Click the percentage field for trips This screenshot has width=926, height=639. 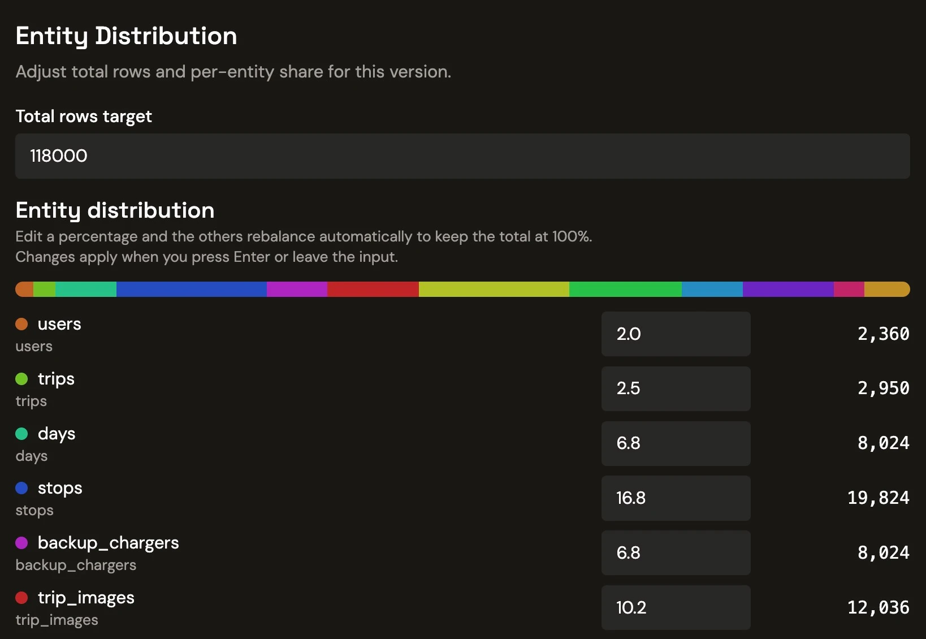(676, 388)
